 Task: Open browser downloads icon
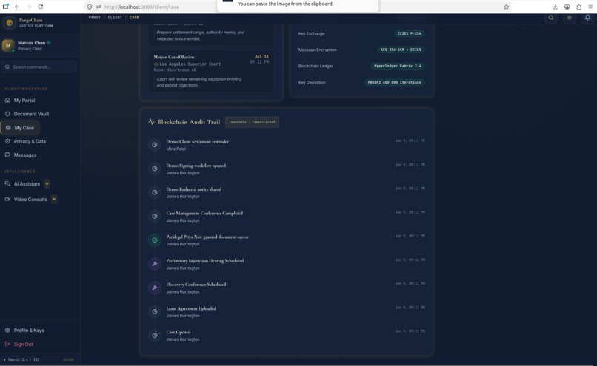coord(555,7)
